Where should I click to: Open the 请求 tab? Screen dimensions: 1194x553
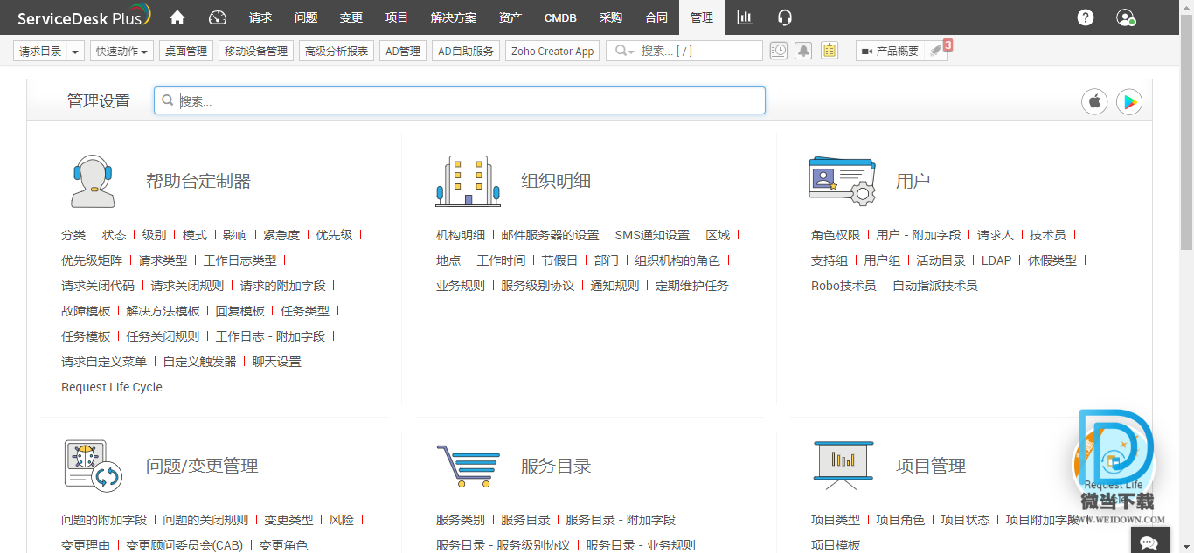pyautogui.click(x=260, y=17)
